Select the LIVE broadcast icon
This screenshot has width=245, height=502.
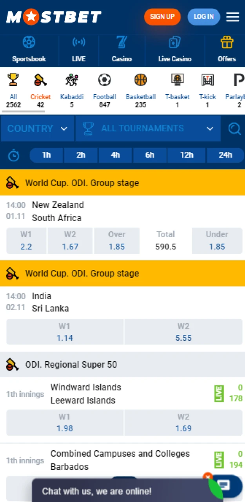coord(78,42)
